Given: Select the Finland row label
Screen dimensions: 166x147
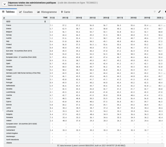Looking at the screenshot, I should pyautogui.click(x=9, y=44).
